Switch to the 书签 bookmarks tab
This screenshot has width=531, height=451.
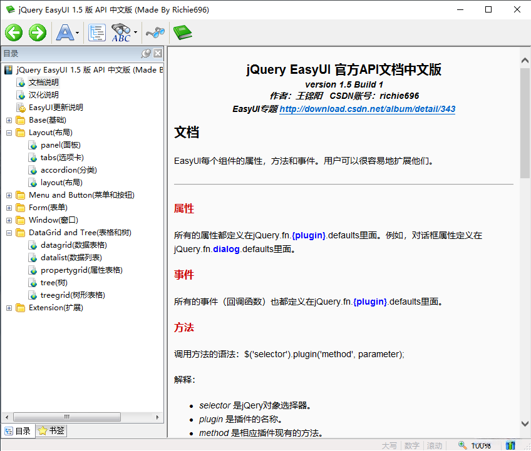(51, 431)
